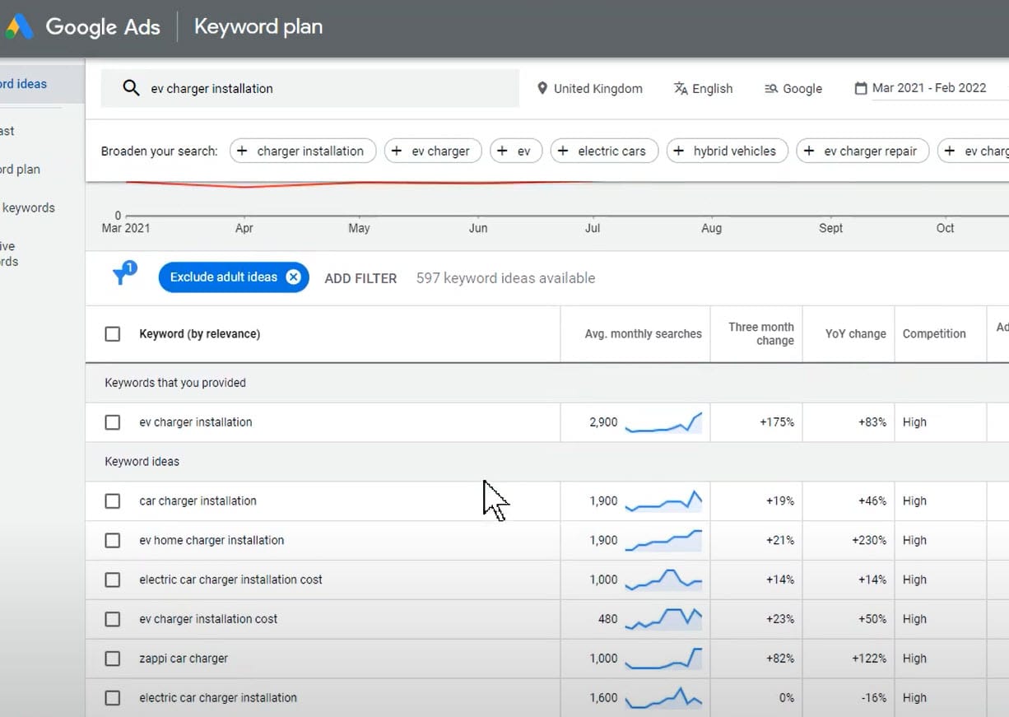
Task: Open the Saved keywords sidebar item
Action: pyautogui.click(x=28, y=208)
